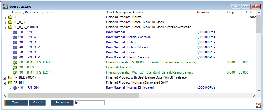
Task: Collapse the FP_B_S_V (0001) node
Action: click(x=4, y=28)
